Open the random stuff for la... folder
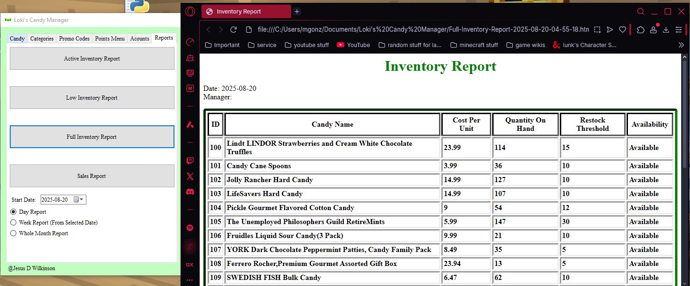Screen dimensions: 690x286 click(x=410, y=45)
